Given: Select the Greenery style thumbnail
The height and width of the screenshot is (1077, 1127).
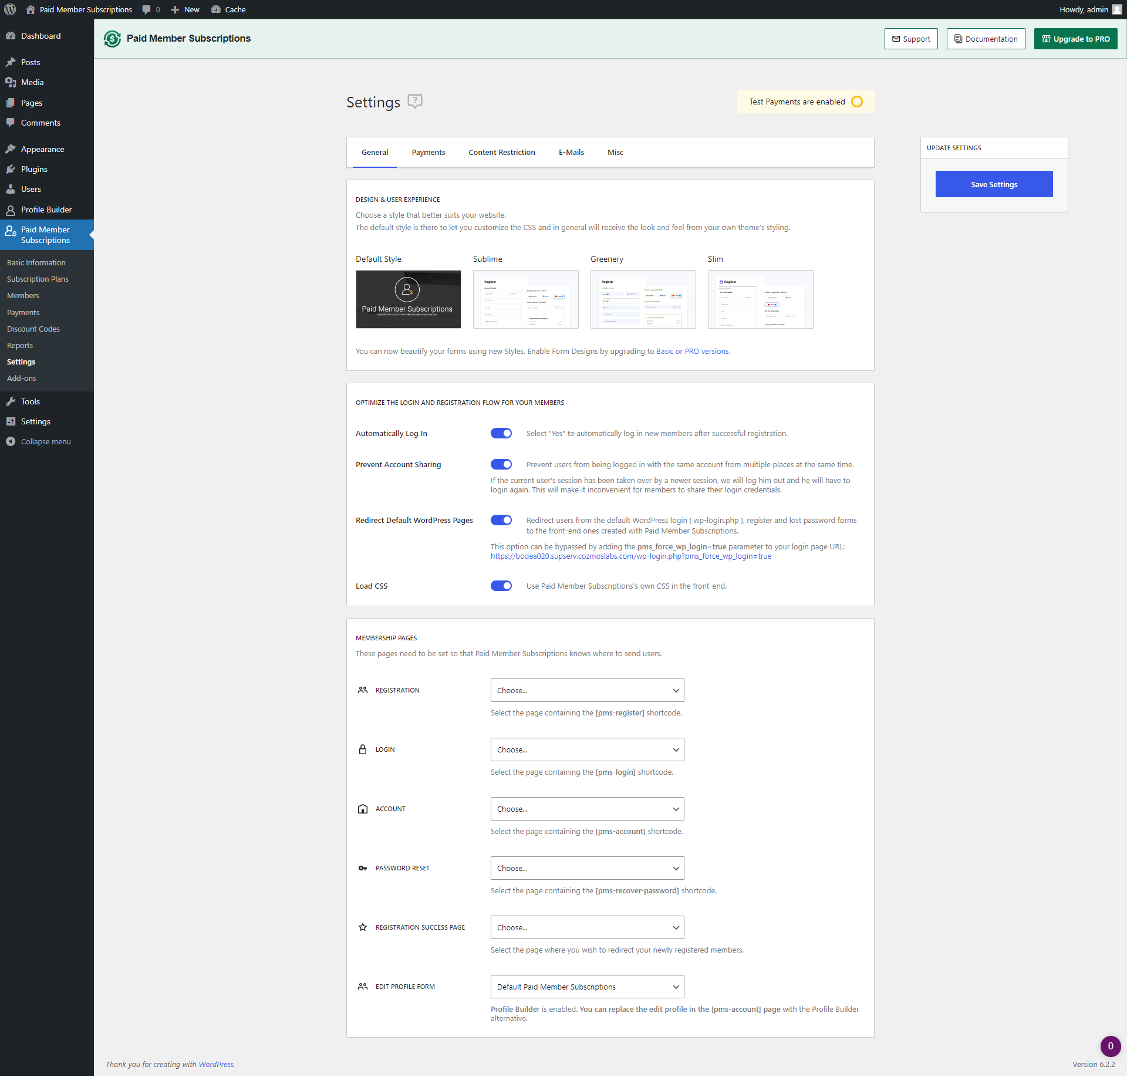Looking at the screenshot, I should pos(643,299).
